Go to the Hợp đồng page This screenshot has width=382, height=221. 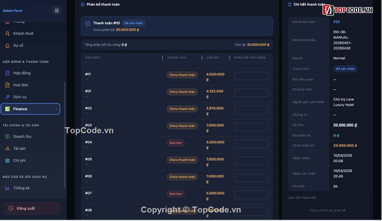coord(31,73)
